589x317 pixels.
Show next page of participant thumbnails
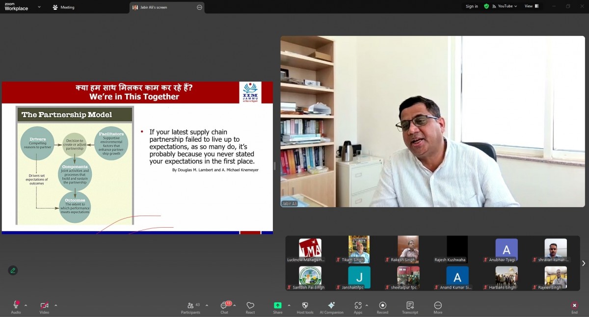(583, 264)
